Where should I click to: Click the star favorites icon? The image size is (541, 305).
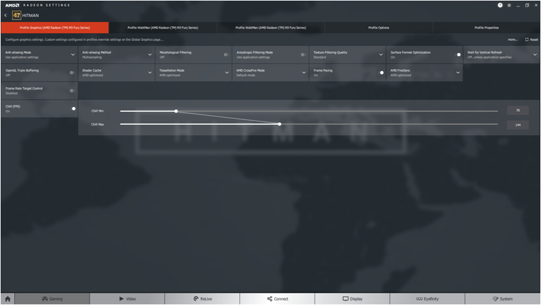click(x=509, y=5)
